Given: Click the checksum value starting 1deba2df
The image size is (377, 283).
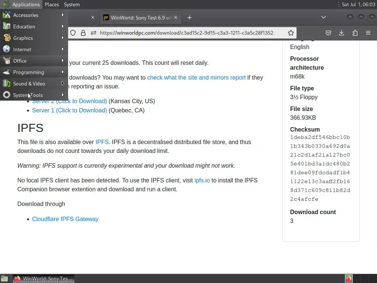Looking at the screenshot, I should coord(320,168).
